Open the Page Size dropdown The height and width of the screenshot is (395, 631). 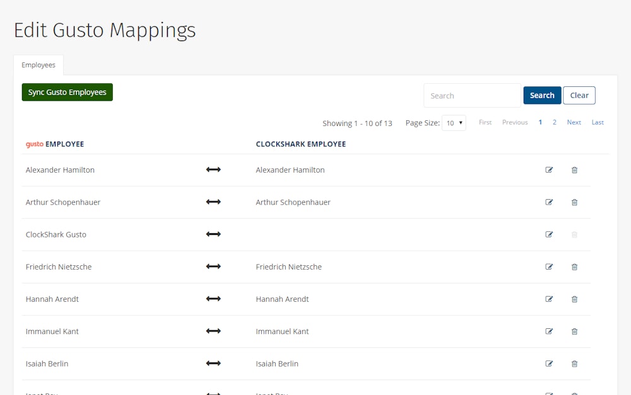click(x=454, y=123)
